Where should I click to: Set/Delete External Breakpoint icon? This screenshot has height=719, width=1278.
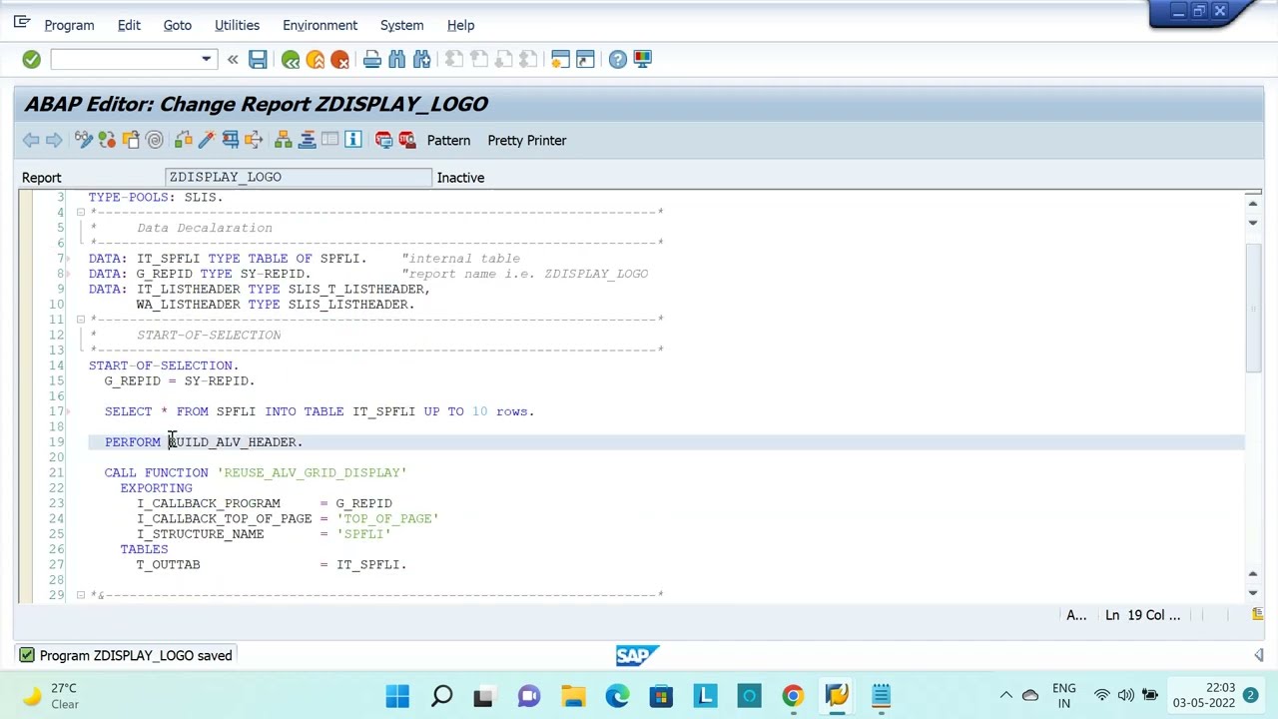pos(406,140)
